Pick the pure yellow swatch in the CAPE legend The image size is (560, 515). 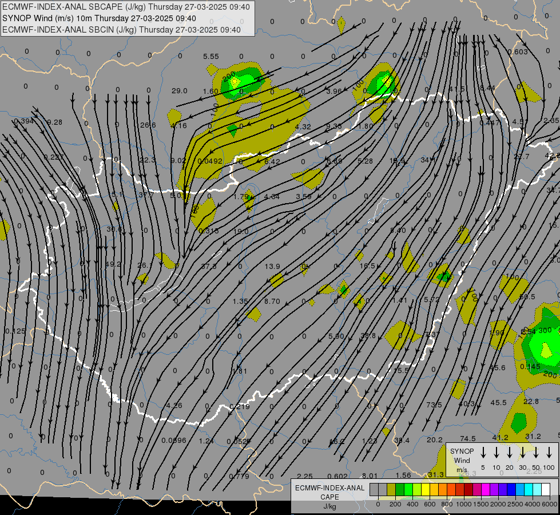click(426, 489)
